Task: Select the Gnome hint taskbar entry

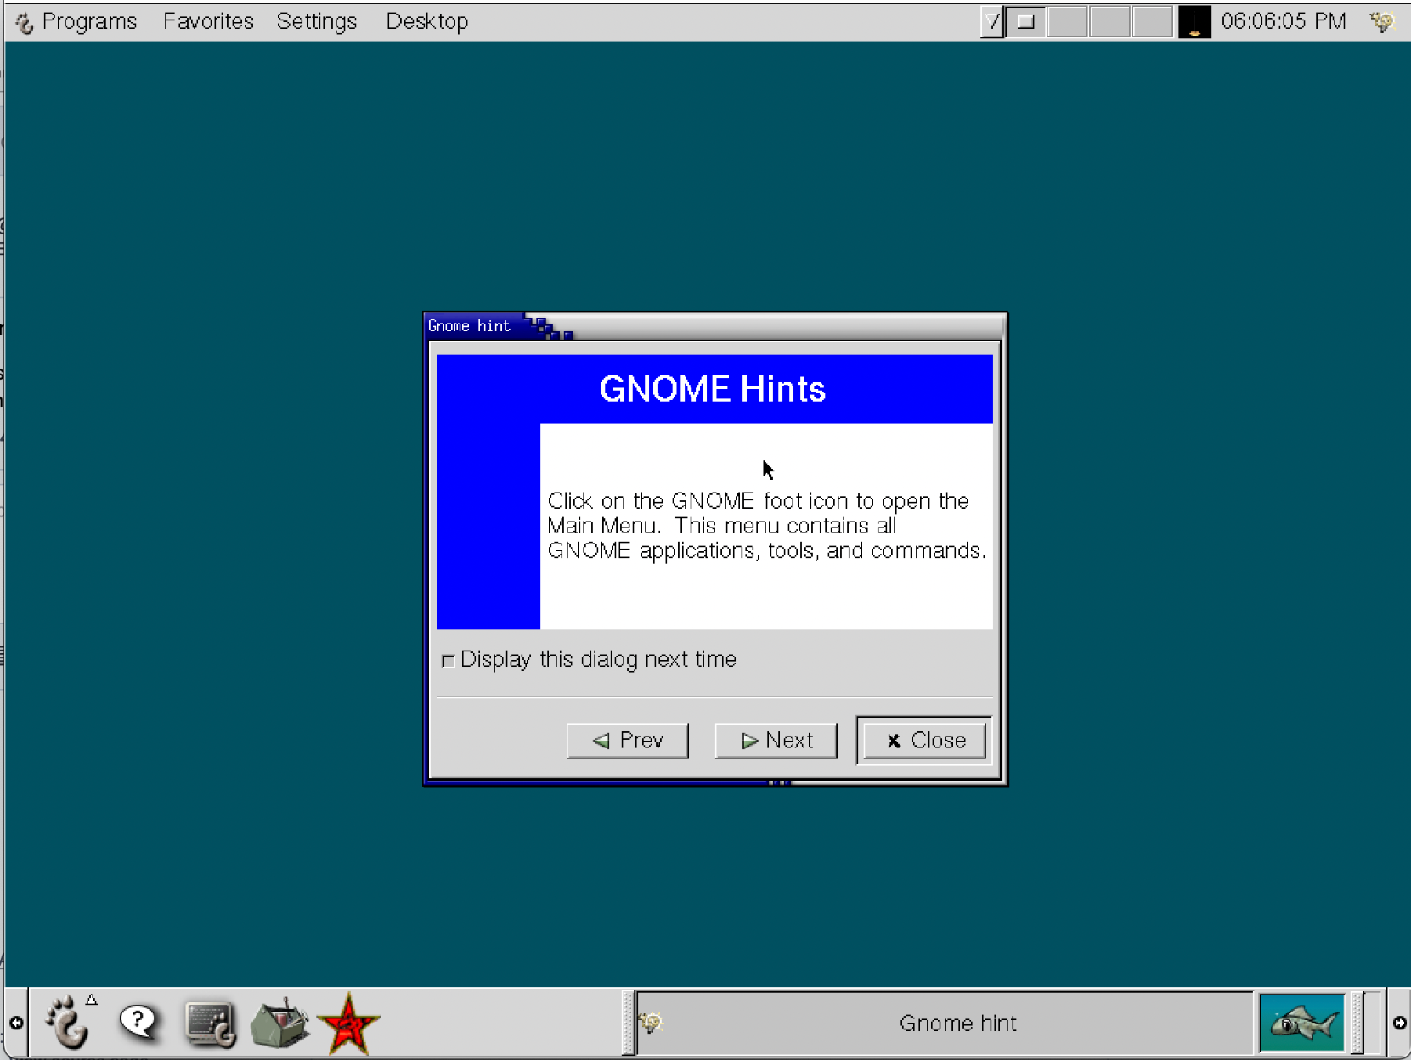Action: pos(945,1023)
